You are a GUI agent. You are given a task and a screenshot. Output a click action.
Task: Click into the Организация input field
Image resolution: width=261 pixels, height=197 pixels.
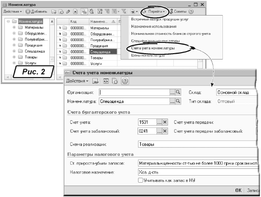tap(134, 93)
